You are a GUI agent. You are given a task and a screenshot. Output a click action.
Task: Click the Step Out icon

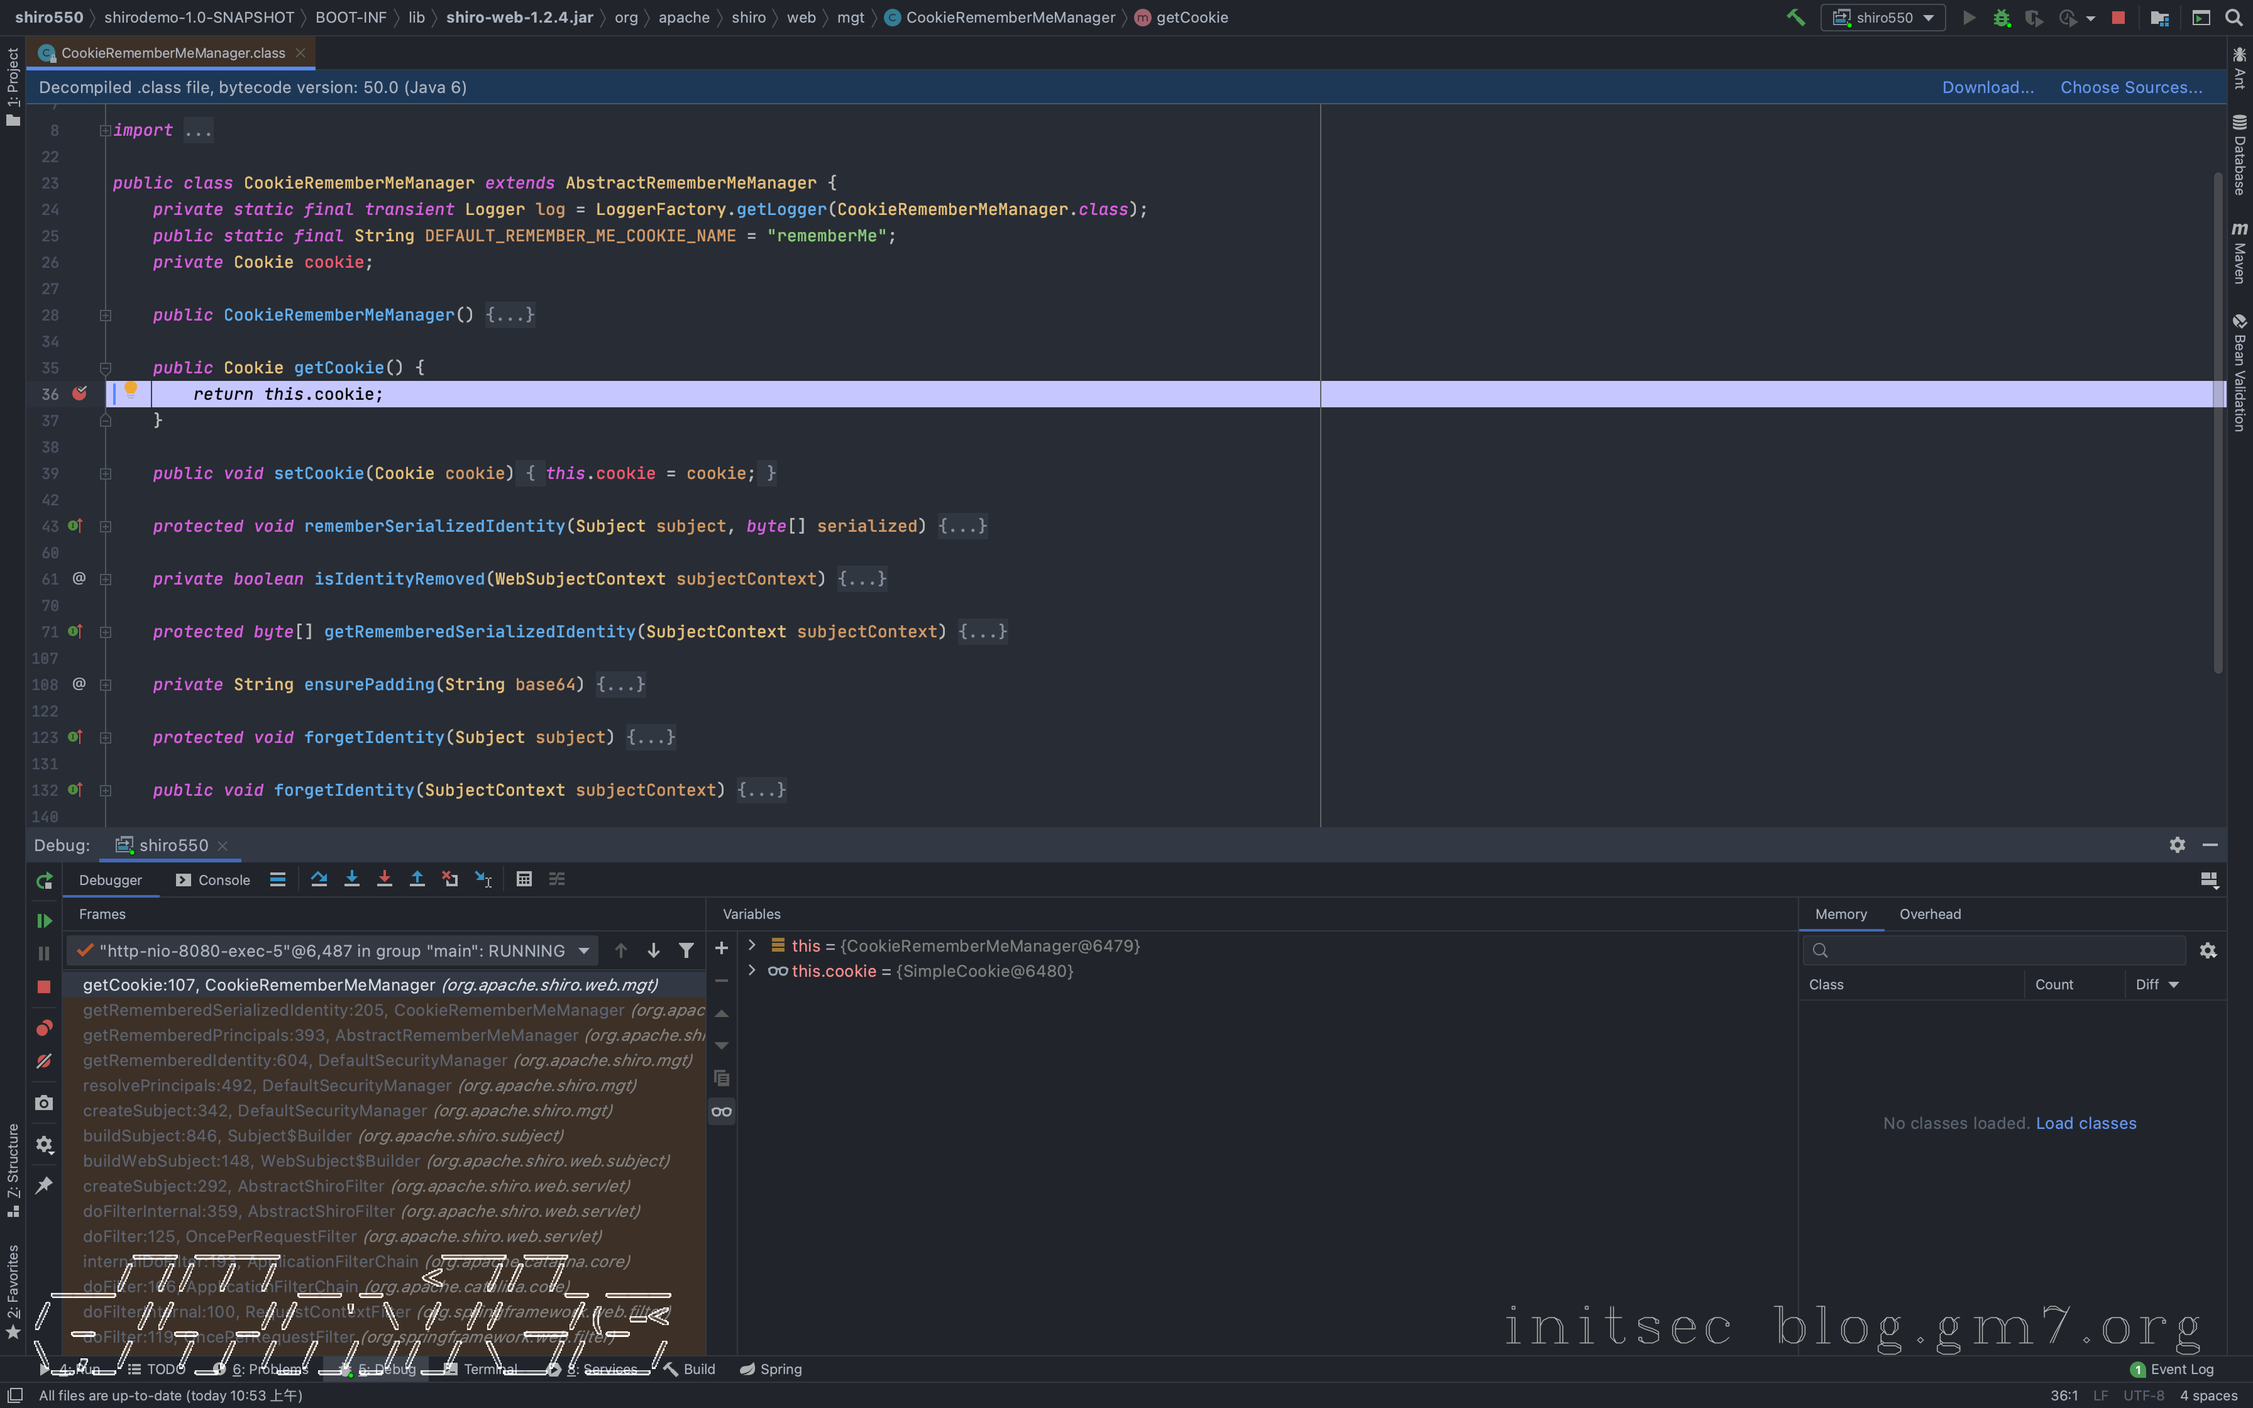[417, 879]
